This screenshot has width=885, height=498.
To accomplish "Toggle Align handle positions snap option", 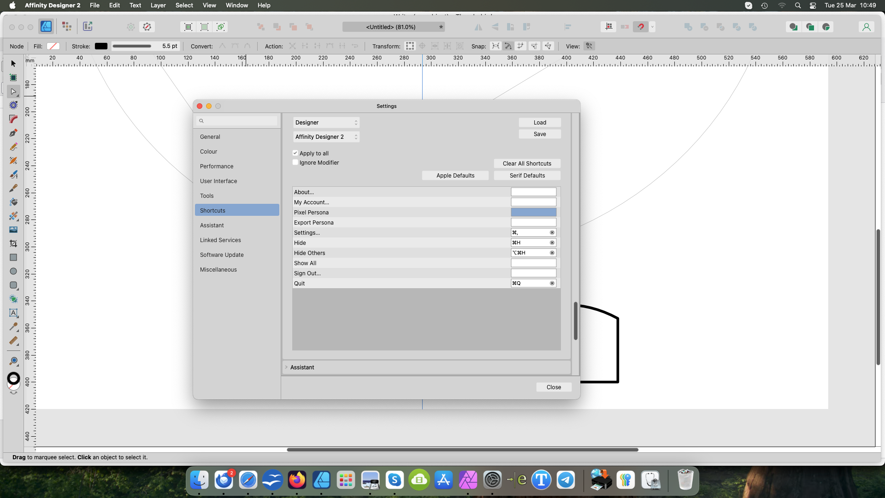I will 534,46.
